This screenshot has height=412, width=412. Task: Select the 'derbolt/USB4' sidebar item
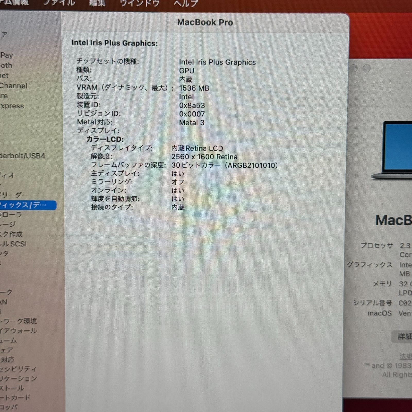click(x=22, y=156)
